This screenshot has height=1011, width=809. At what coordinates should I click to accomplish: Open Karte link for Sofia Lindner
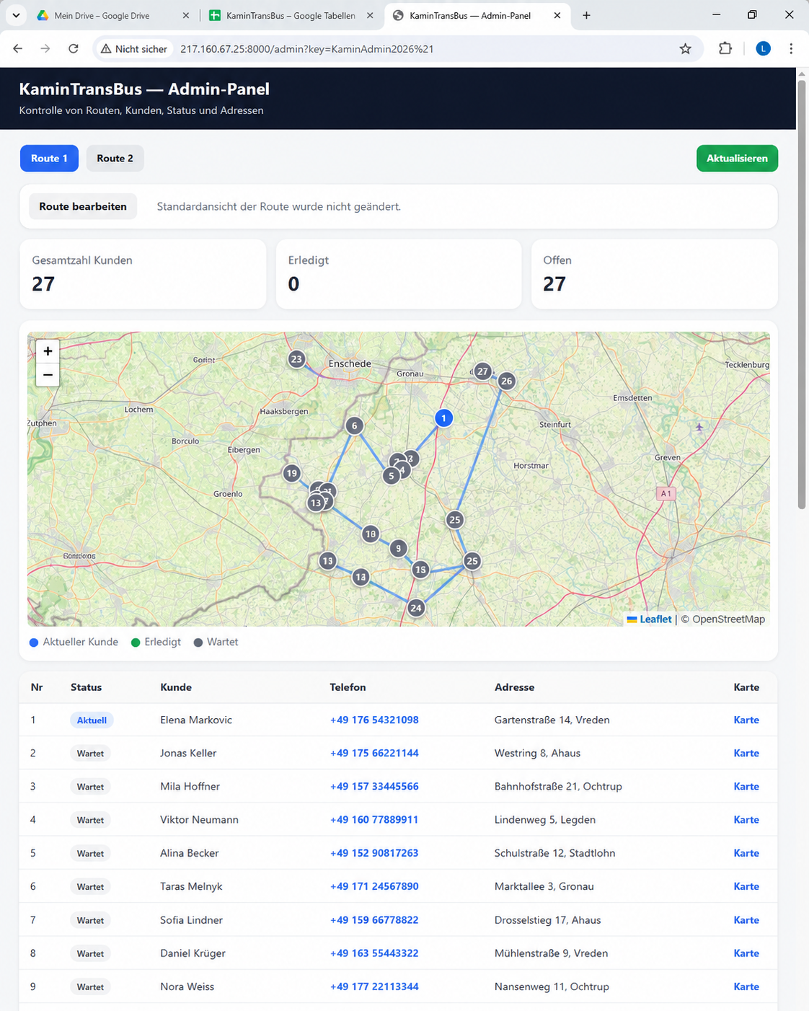(x=746, y=919)
